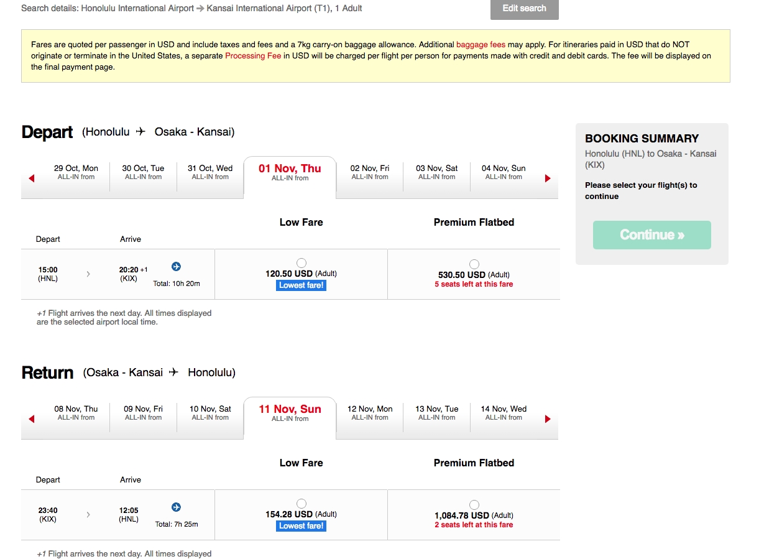764x559 pixels.
Task: Expand the 15:00 HNL flight segment chevron
Action: 88,274
